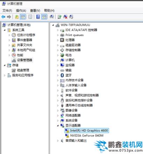Click the properties sheet toolbar icon
The image size is (143, 154).
tap(30, 17)
